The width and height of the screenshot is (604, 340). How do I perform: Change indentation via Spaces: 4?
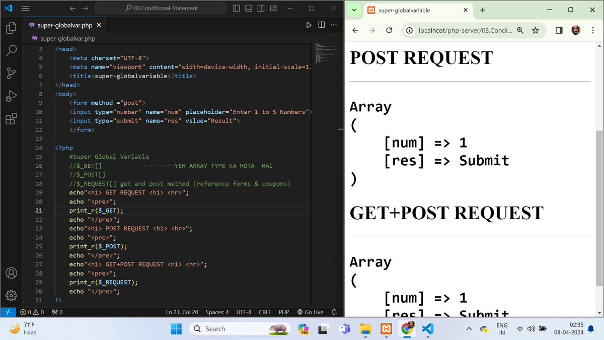click(x=217, y=312)
